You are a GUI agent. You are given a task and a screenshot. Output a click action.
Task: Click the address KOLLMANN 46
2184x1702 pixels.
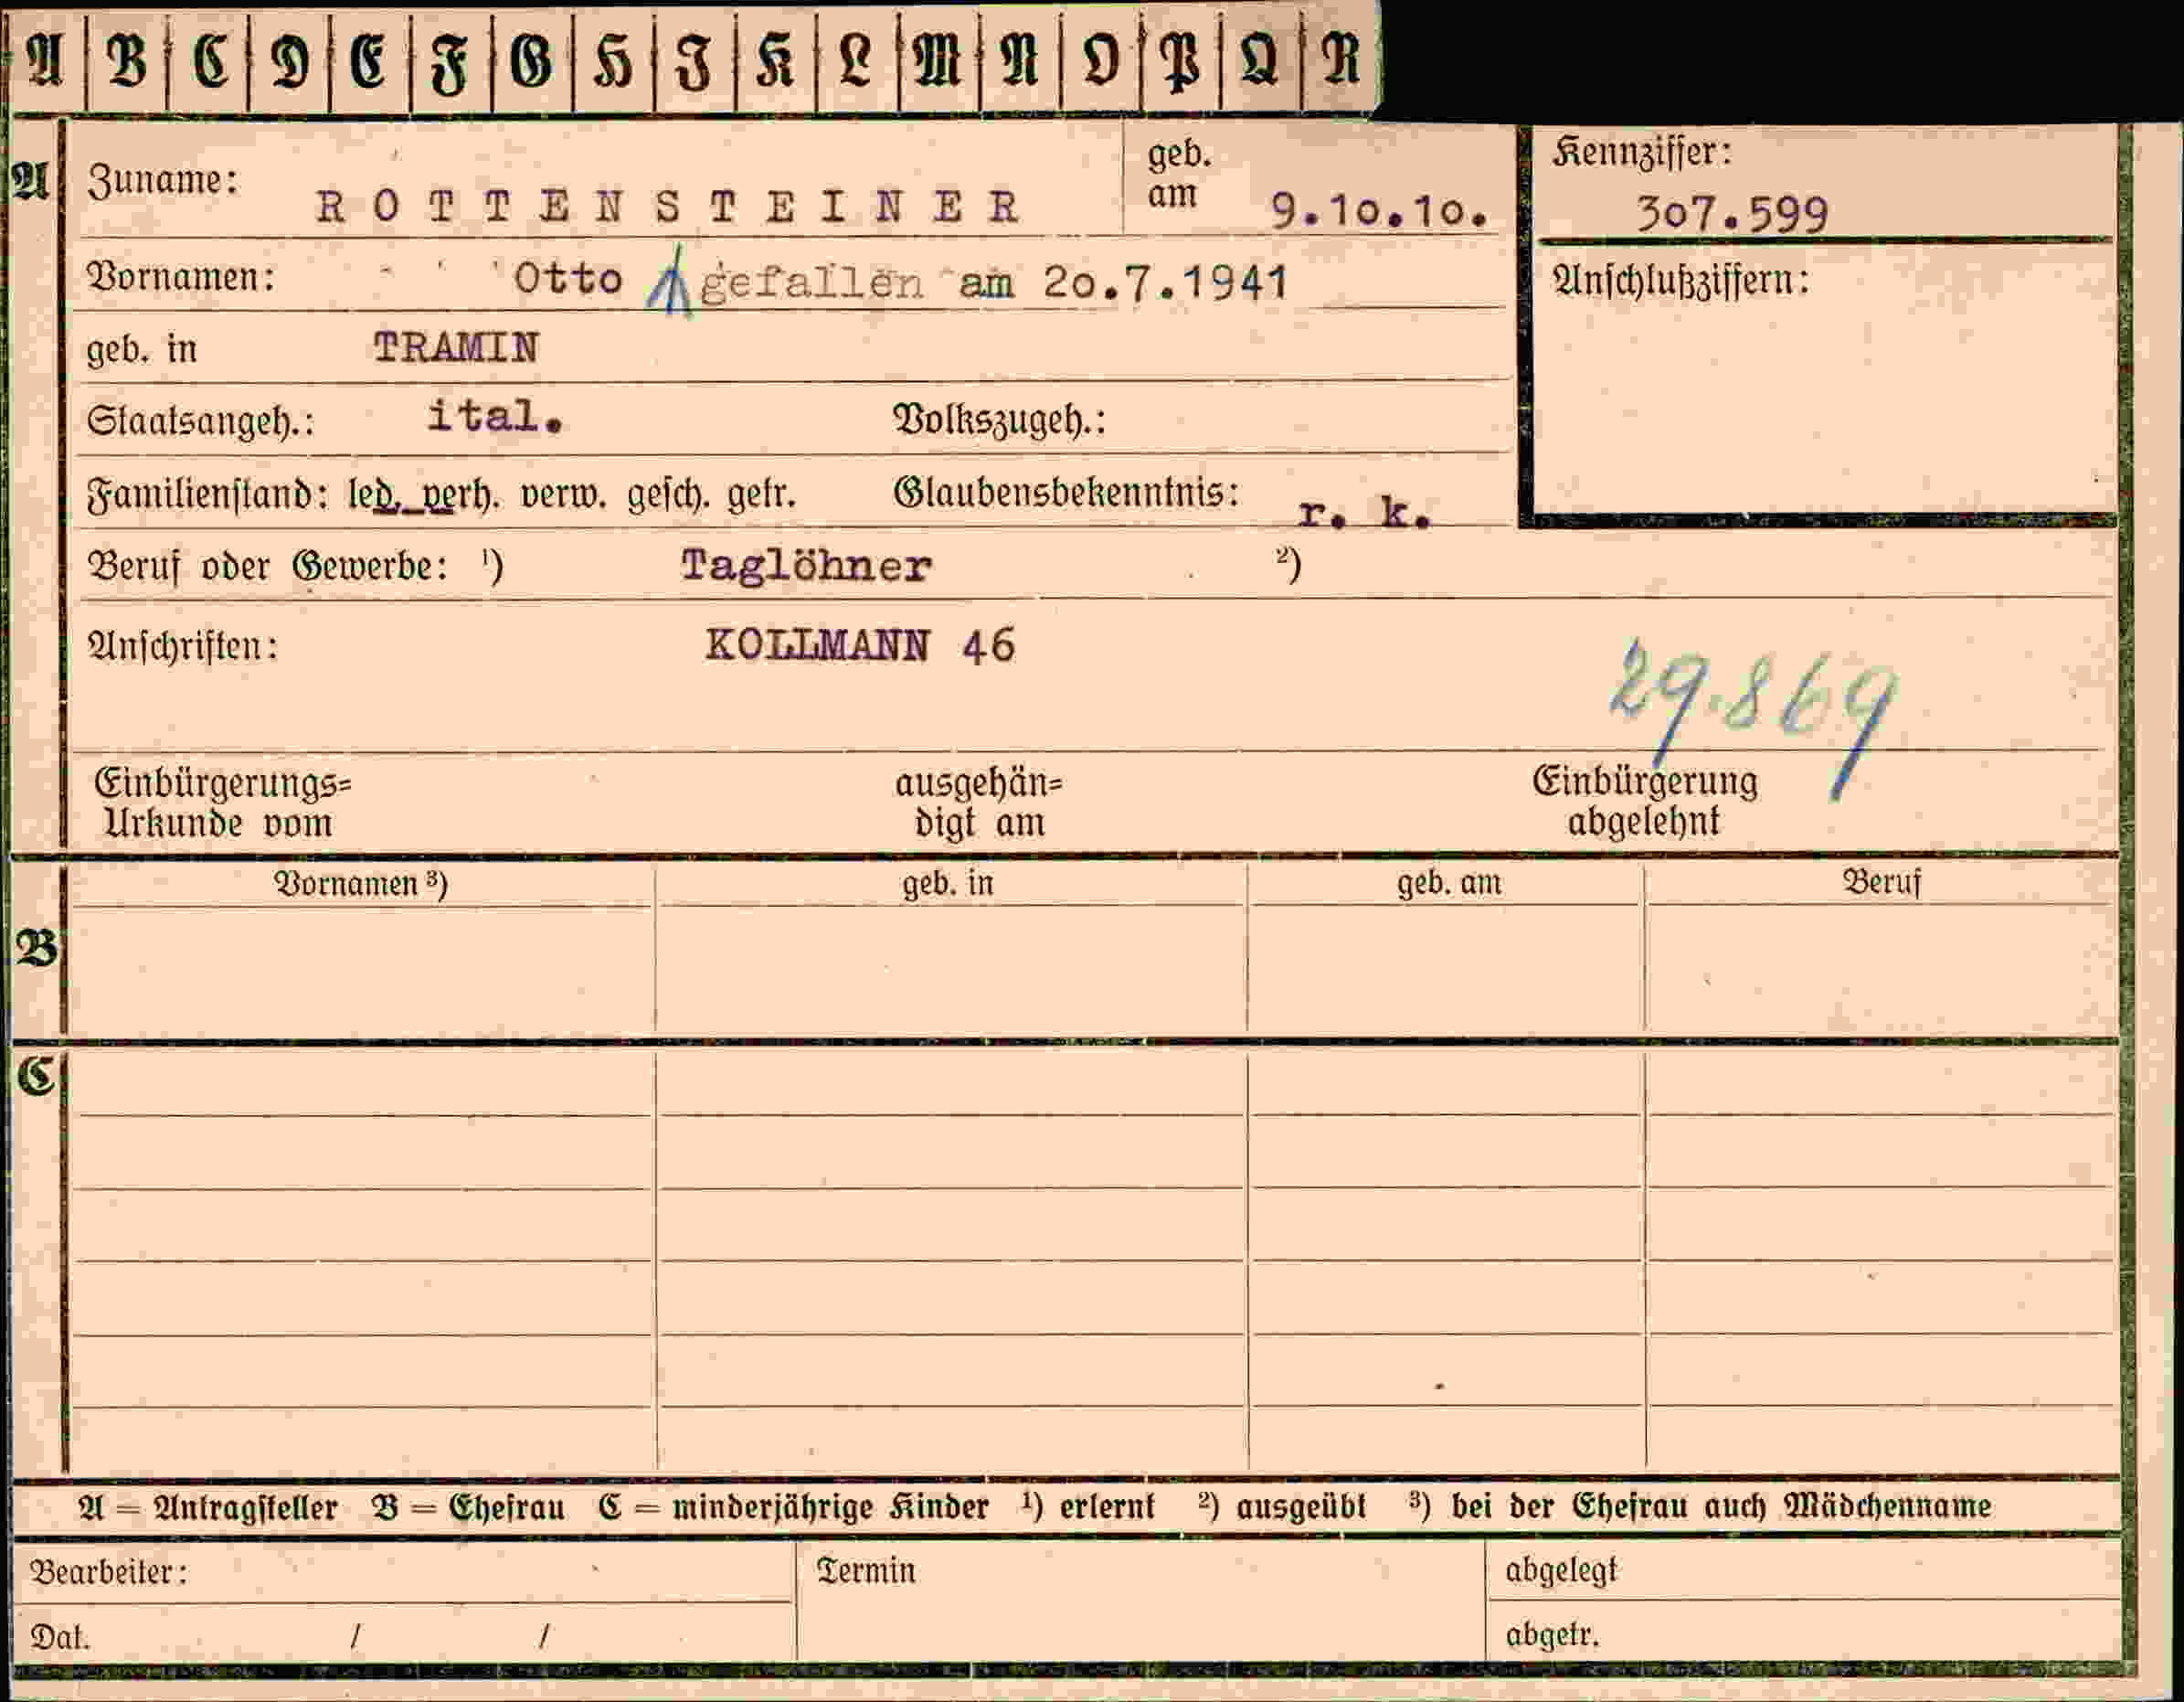click(x=861, y=646)
